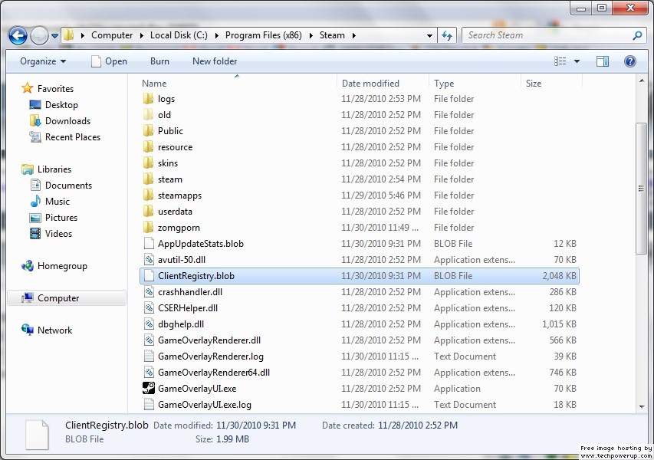Select Program Files (x86) in the breadcrumb
This screenshot has height=460, width=654.
263,35
